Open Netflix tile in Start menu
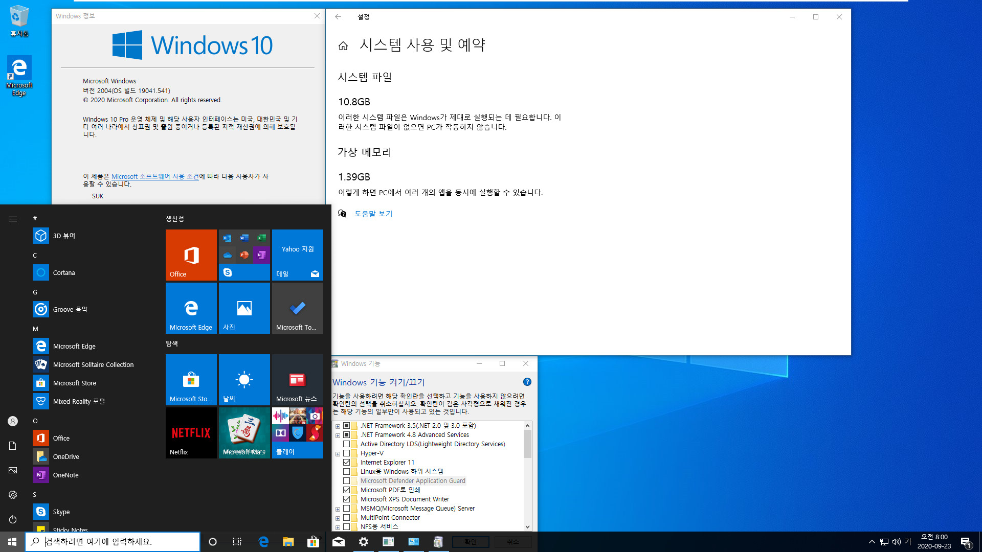 [x=191, y=432]
